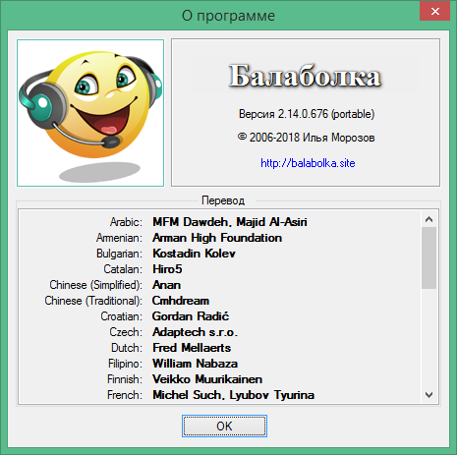The image size is (457, 455).
Task: Click the Dutch language label
Action: (x=127, y=348)
